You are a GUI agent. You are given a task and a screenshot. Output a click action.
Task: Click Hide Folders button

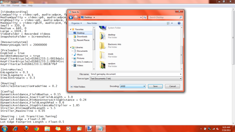pyautogui.click(x=78, y=87)
